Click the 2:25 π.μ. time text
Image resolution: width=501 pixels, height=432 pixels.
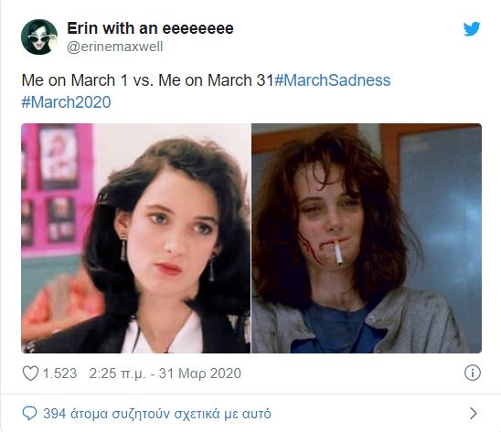pyautogui.click(x=117, y=374)
